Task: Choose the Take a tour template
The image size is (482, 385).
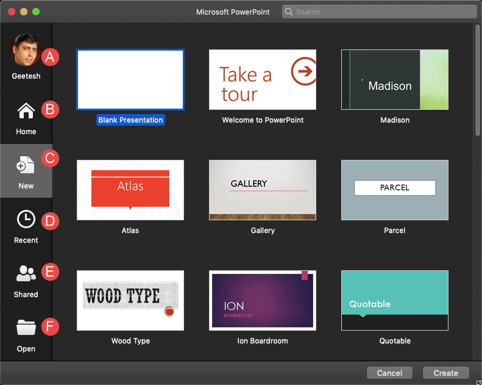Action: click(x=263, y=79)
